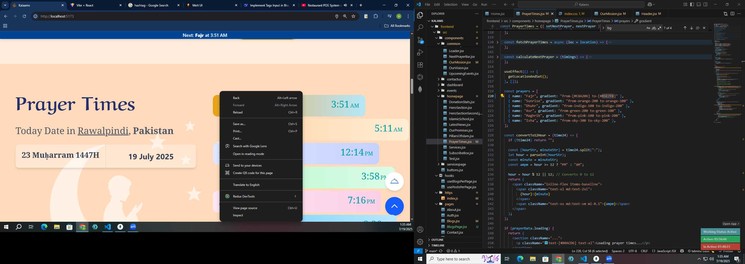Open Explorer views and more actions ellipsis
This screenshot has height=264, width=745.
click(x=476, y=14)
